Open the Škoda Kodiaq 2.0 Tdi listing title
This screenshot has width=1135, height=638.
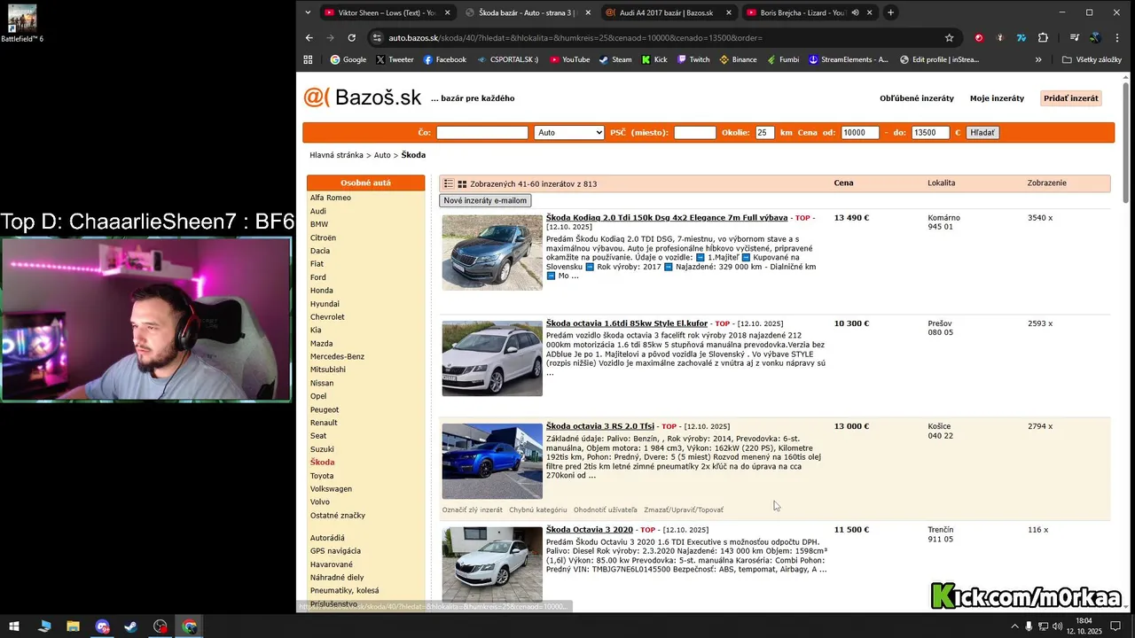point(667,218)
